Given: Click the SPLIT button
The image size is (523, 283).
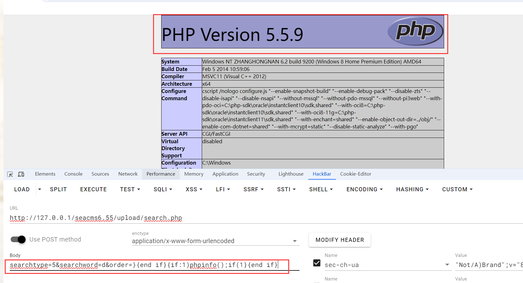Looking at the screenshot, I should 58,189.
